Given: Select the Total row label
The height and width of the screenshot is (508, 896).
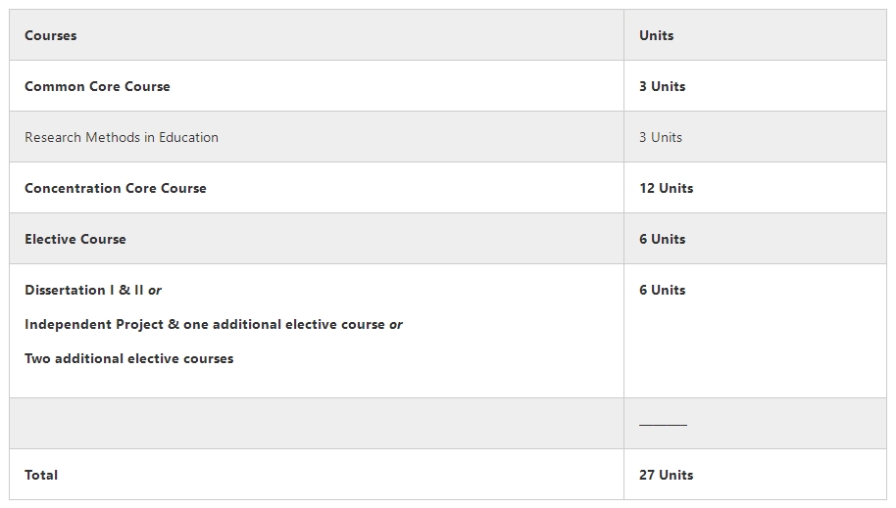Looking at the screenshot, I should [x=41, y=475].
